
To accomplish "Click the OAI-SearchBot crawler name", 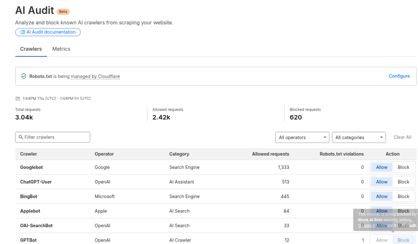I will coord(36,226).
